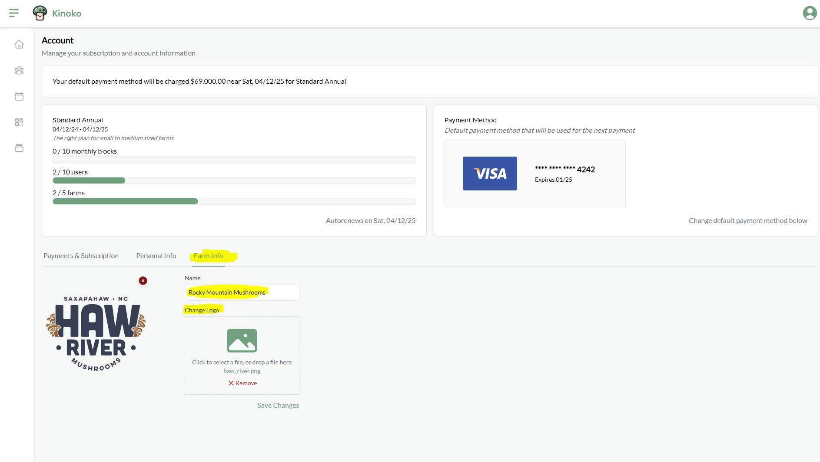The width and height of the screenshot is (820, 462).
Task: Click the haw_river.png file name link
Action: [x=242, y=371]
